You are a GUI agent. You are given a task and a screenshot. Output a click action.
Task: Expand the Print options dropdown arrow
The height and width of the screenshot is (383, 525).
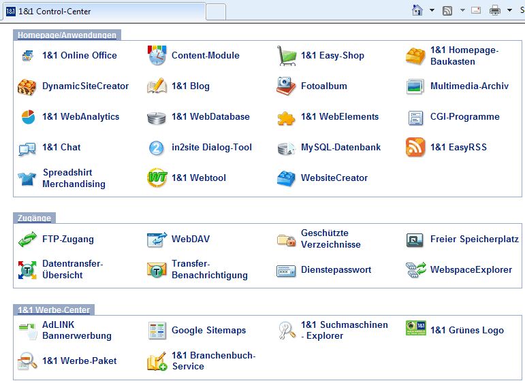tap(509, 11)
